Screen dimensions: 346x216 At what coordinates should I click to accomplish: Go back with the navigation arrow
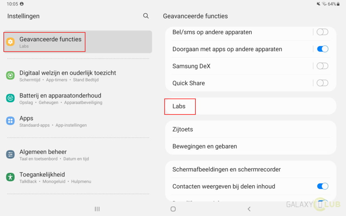(249, 209)
